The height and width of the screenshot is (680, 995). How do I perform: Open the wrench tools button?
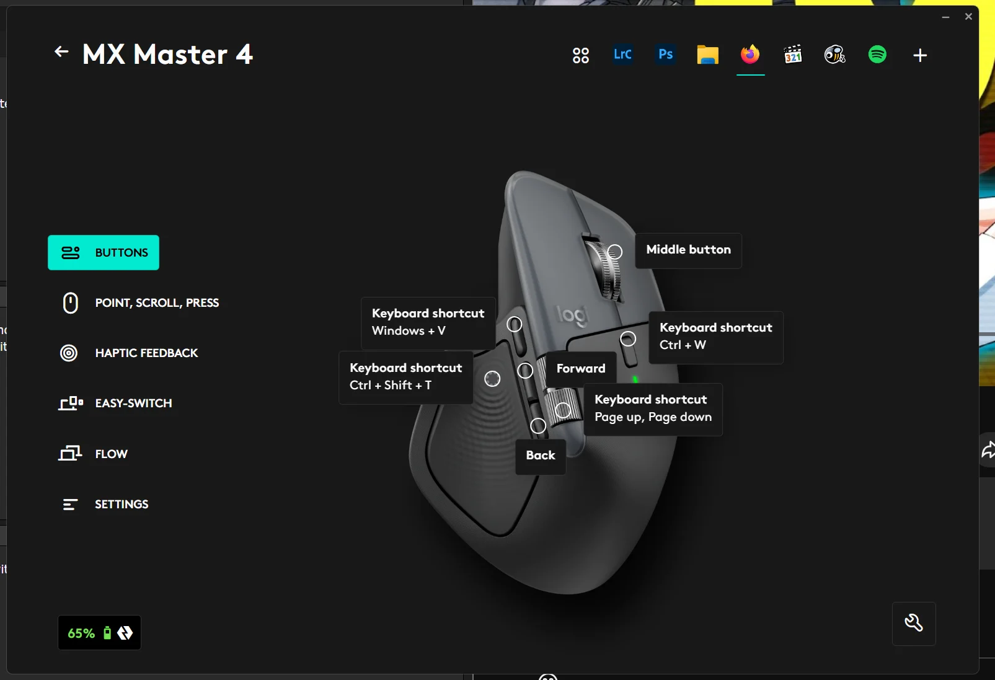click(914, 623)
